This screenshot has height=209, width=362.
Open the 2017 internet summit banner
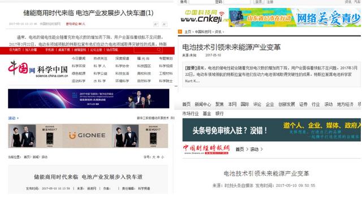[88, 99]
